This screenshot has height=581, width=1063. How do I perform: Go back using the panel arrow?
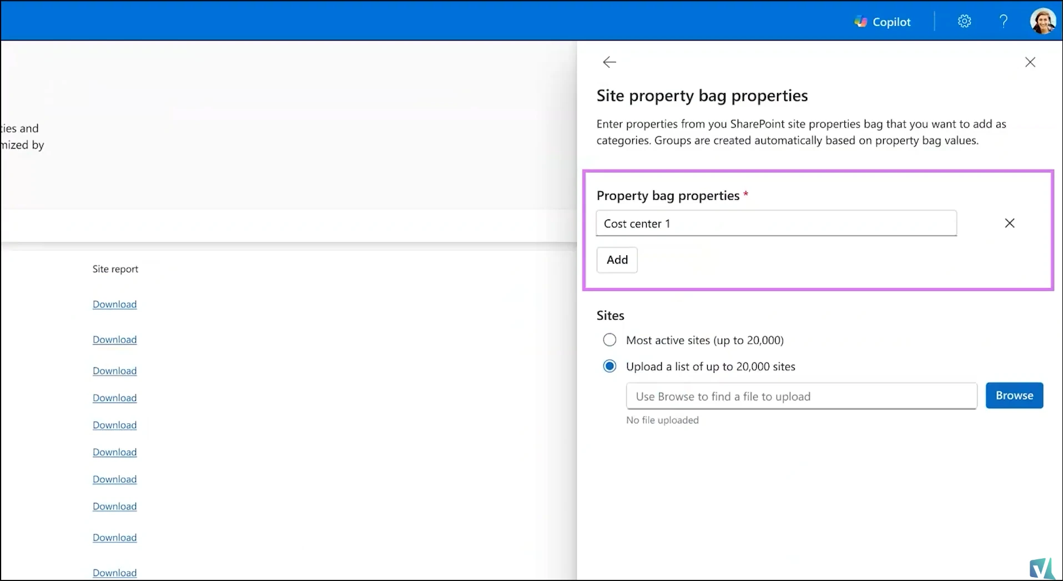pos(609,62)
